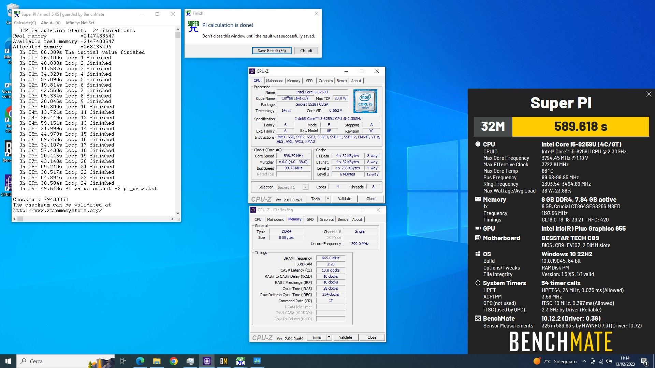
Task: Click Finish dialog Super PI icon
Action: pos(193,27)
